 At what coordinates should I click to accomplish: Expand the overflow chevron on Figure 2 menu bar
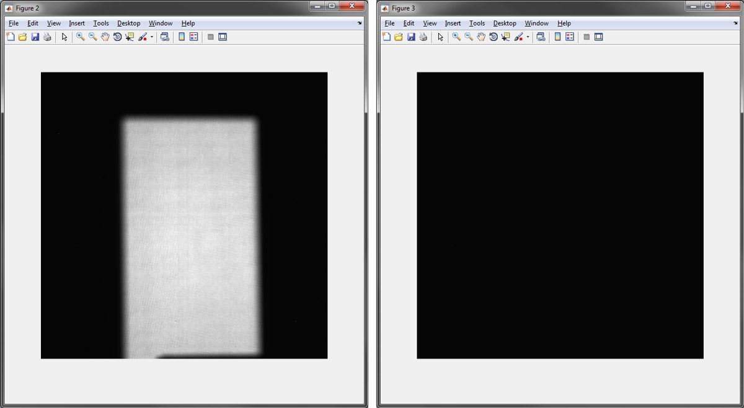(358, 23)
